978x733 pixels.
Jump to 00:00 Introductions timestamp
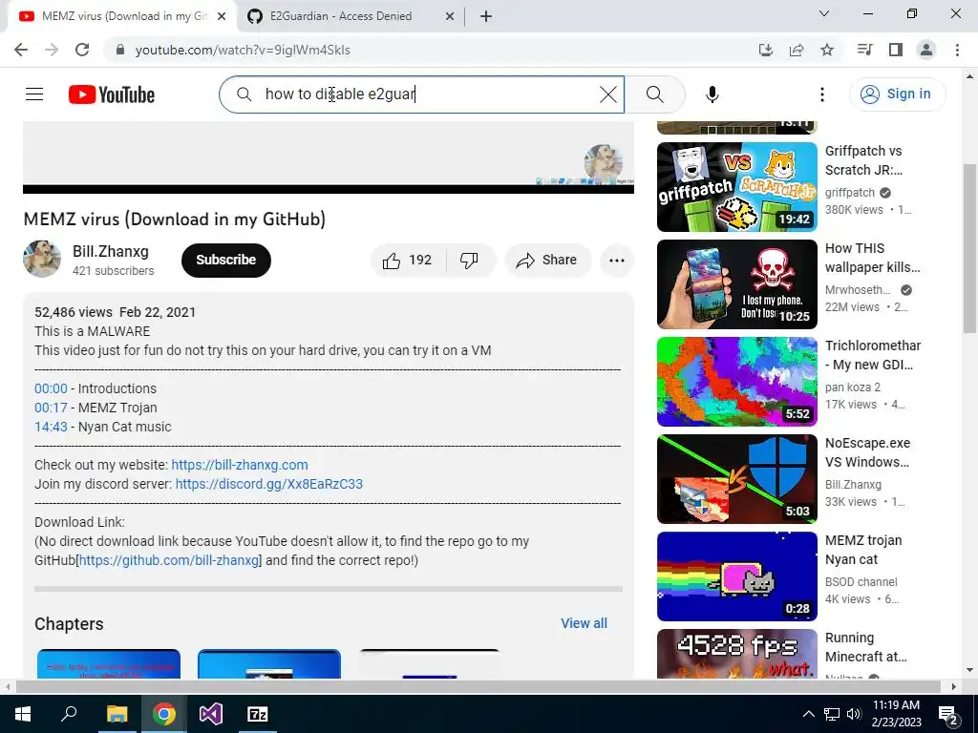click(51, 389)
